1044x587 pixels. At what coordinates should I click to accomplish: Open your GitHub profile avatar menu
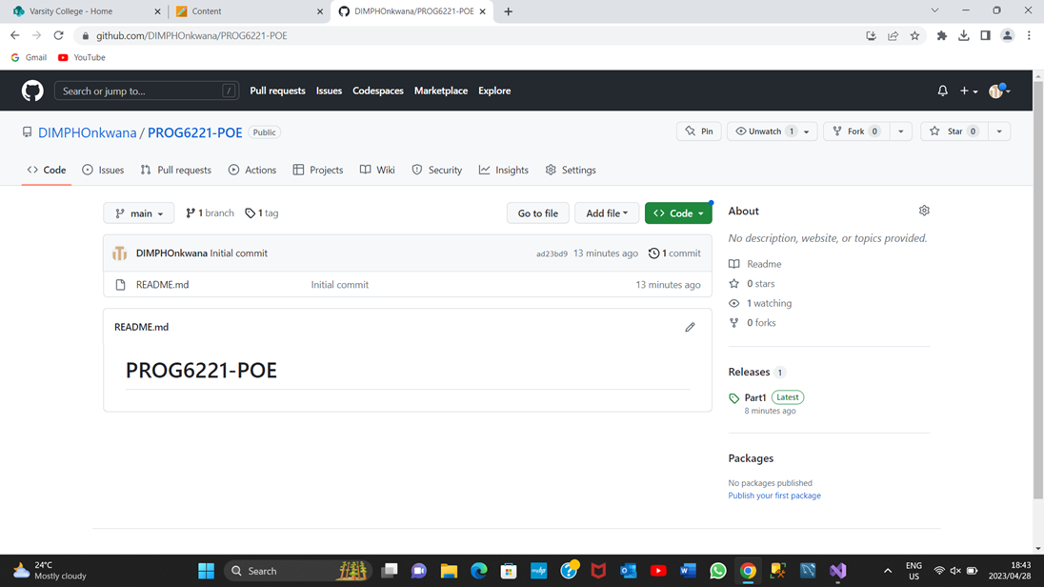point(996,91)
